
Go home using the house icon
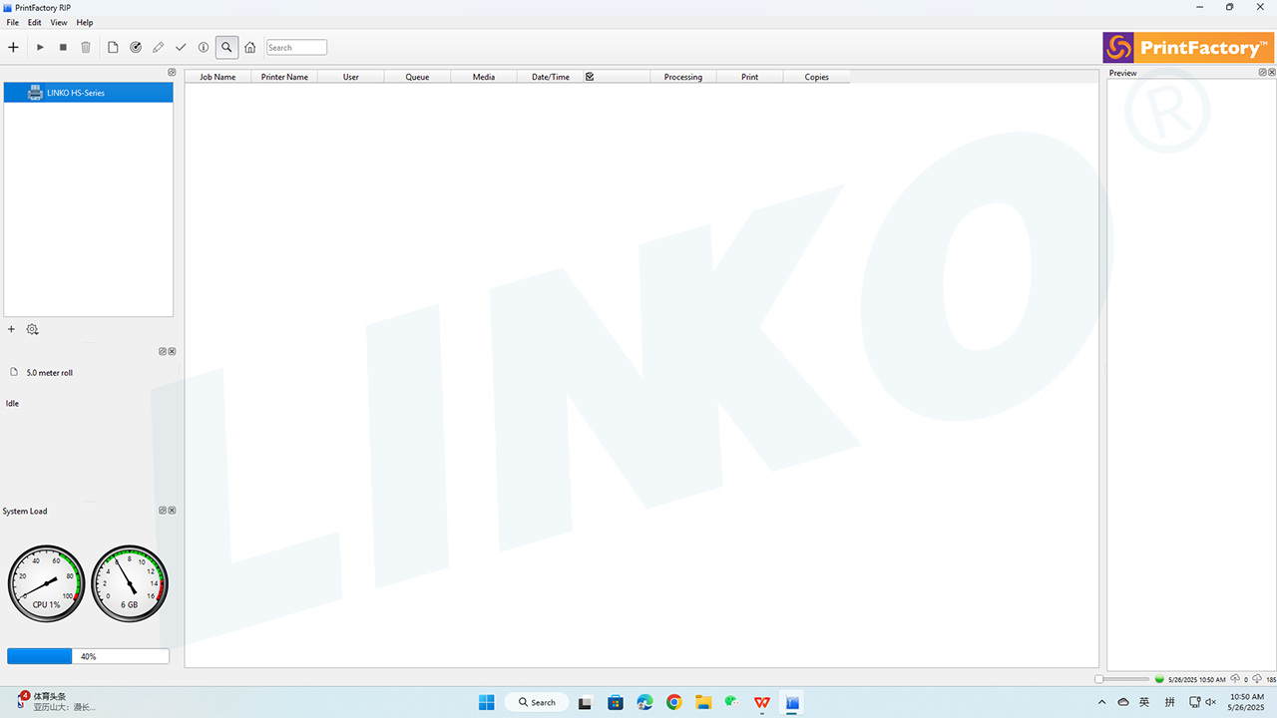250,47
